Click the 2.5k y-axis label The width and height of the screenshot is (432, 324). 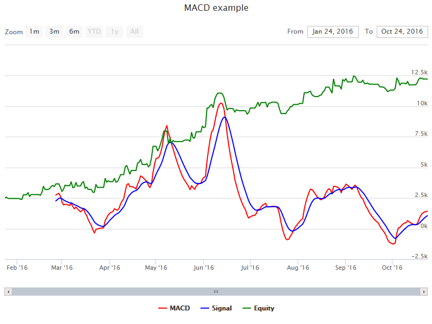coord(421,195)
